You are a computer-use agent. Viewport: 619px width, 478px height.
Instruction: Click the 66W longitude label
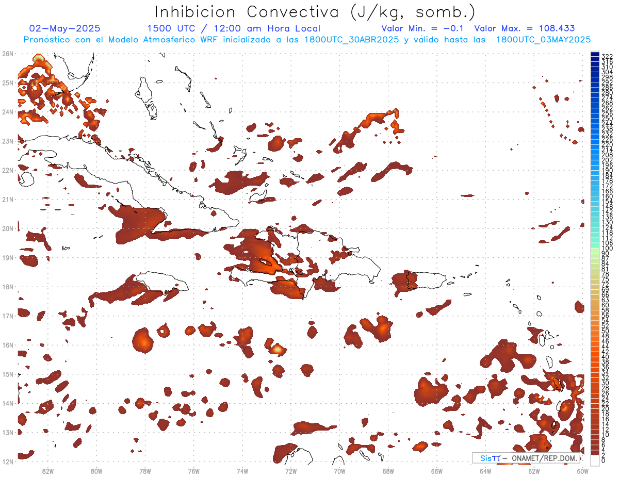[x=437, y=471]
